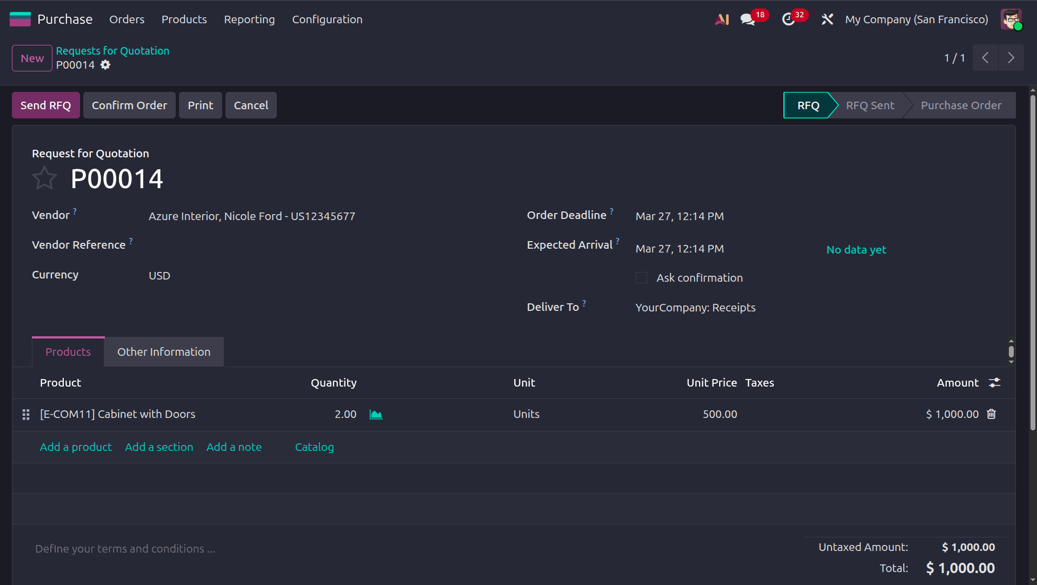Image resolution: width=1037 pixels, height=585 pixels.
Task: Open the settings gear next to P00014
Action: [x=105, y=65]
